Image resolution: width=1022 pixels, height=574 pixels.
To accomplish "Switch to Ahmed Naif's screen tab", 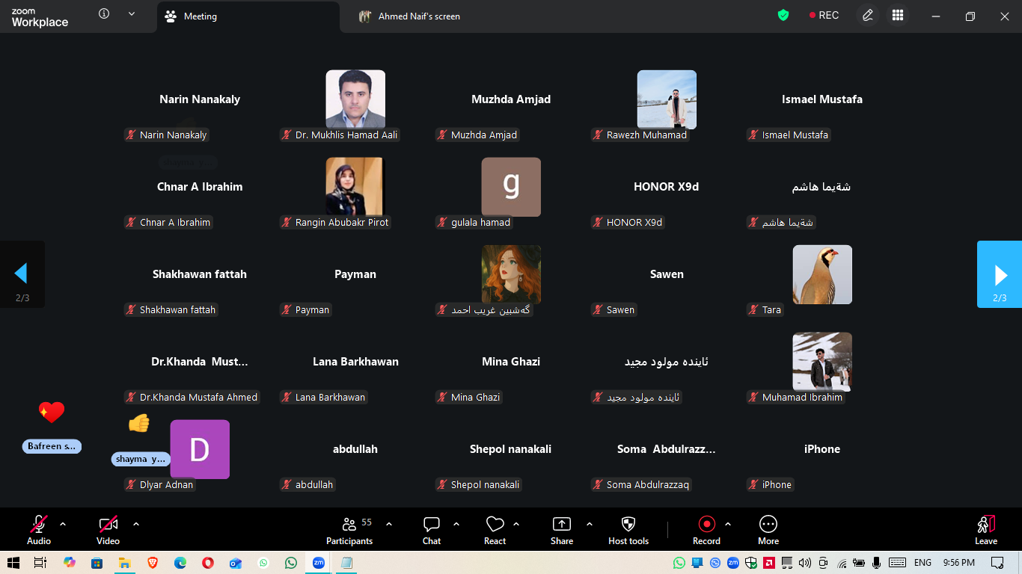I will click(x=418, y=16).
